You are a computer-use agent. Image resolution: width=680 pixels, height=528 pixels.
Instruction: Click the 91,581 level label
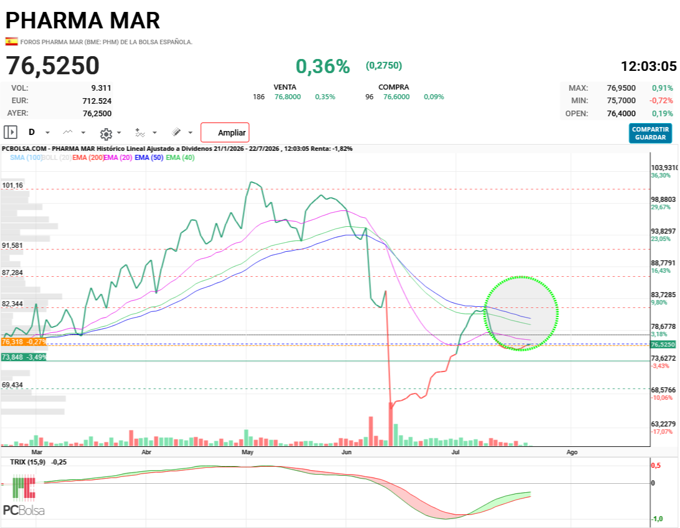tap(12, 245)
